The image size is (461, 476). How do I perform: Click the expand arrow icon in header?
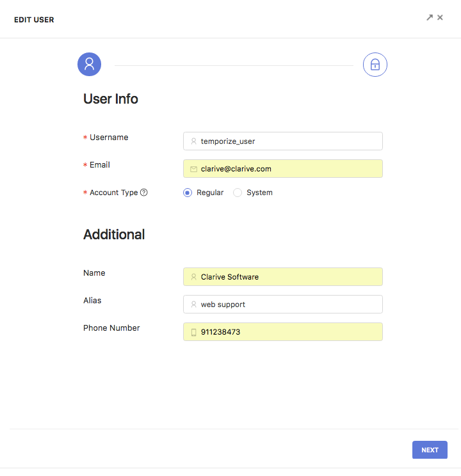click(x=430, y=18)
